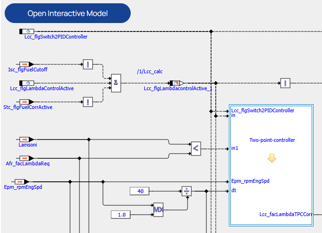Click the 'in1' pin of controller block
322x233 pixels.
pyautogui.click(x=235, y=148)
